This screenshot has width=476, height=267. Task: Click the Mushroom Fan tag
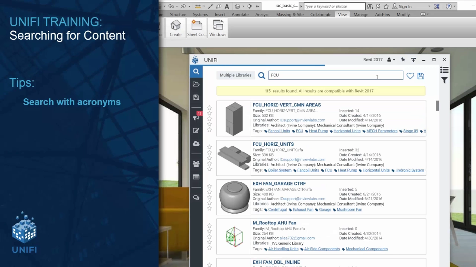(349, 210)
